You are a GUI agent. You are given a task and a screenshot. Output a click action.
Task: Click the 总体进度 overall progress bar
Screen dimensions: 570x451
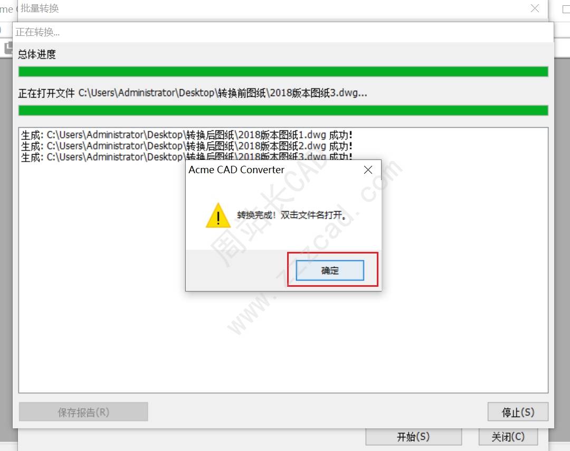coord(283,71)
